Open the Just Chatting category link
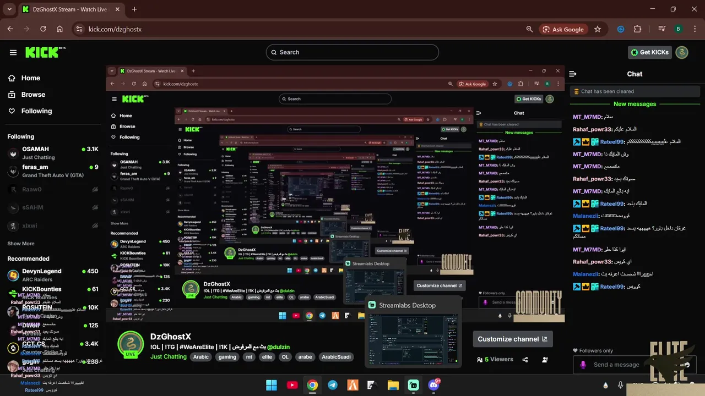The width and height of the screenshot is (705, 396). click(169, 357)
